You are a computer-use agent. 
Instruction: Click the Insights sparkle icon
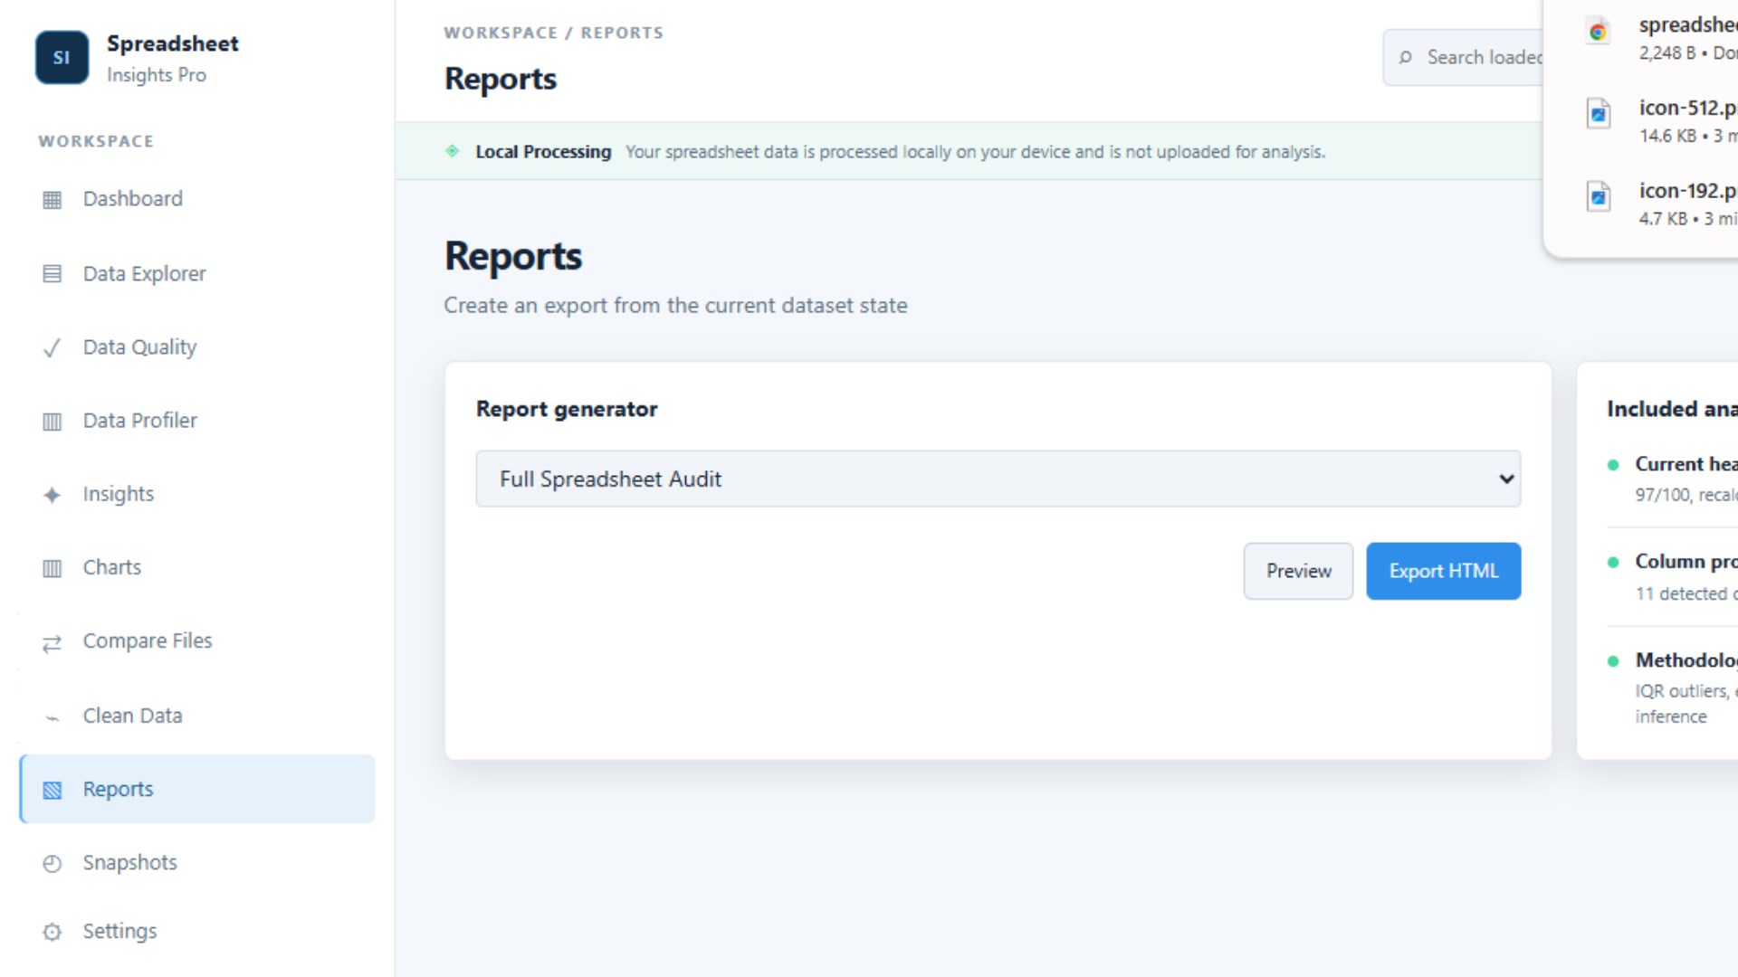click(x=53, y=495)
